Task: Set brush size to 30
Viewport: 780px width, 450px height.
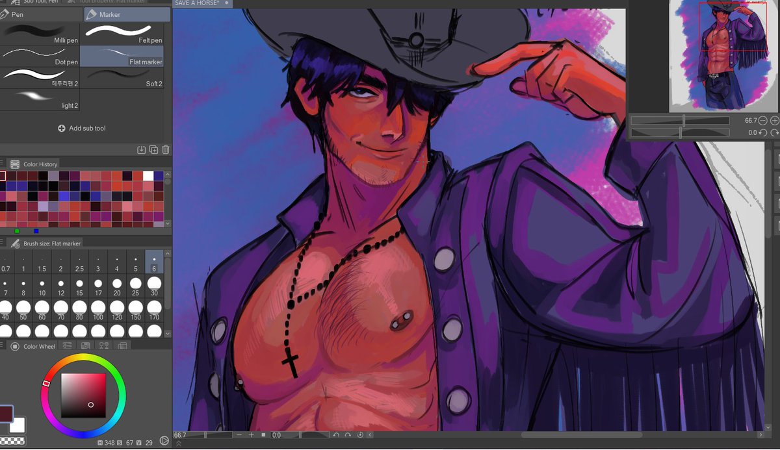Action: click(154, 287)
